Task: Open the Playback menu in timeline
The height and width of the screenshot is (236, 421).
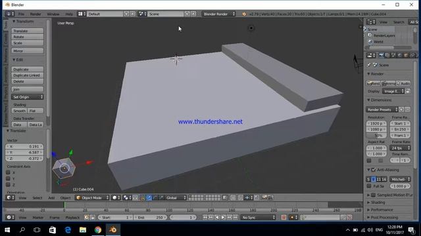Action: [72, 218]
